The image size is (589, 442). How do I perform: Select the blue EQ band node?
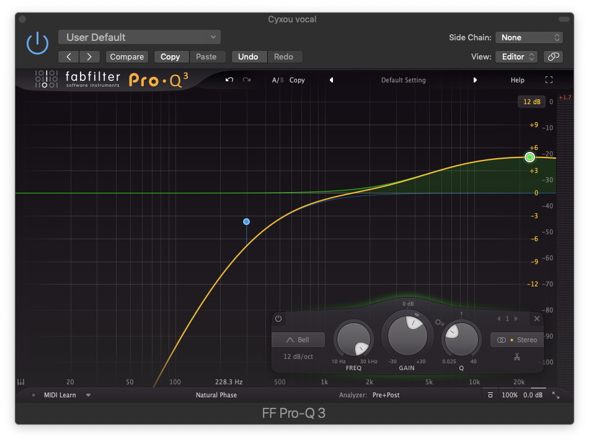point(246,221)
